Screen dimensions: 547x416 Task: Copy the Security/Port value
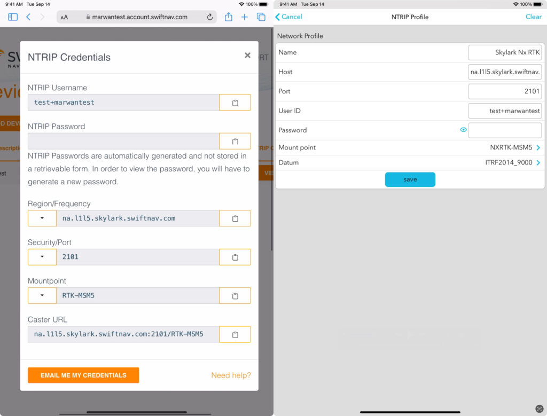[x=235, y=257]
